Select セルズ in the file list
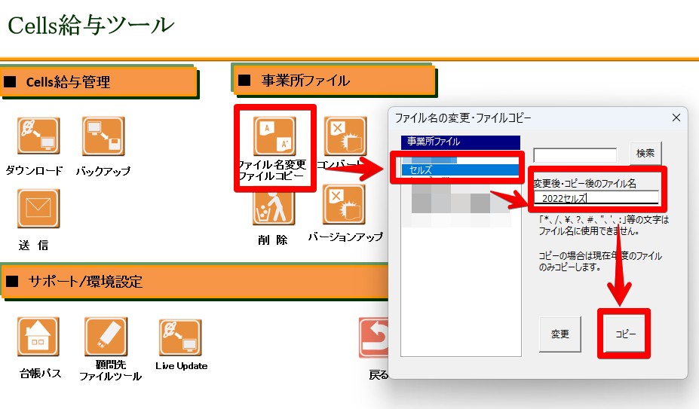This screenshot has width=699, height=409. [x=460, y=170]
